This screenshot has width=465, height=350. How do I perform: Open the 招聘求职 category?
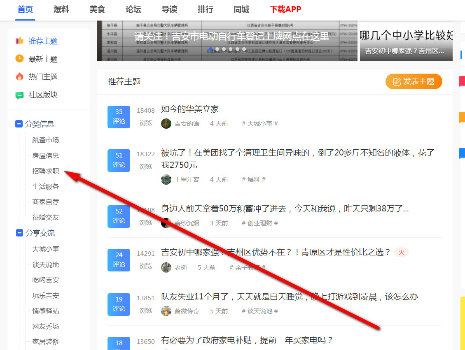pos(46,171)
